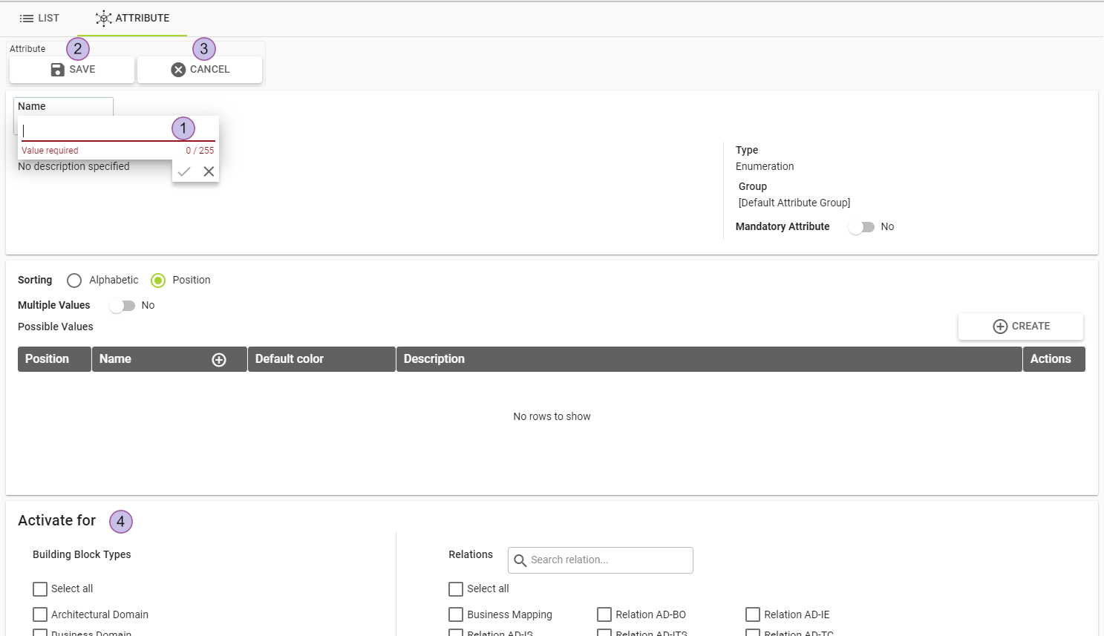Screen dimensions: 1104x636
Task: Click the Create possible value button
Action: click(x=1020, y=327)
